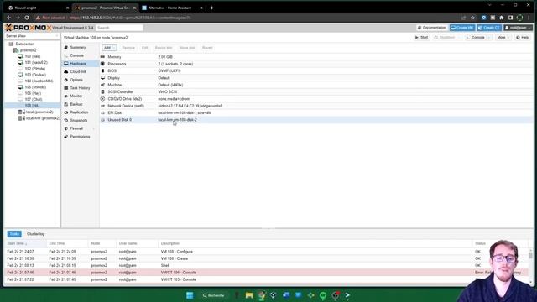Expand the Firewall submenu arrow

[94, 128]
